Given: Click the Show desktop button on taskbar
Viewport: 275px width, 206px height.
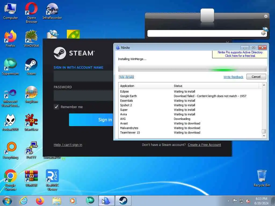Looking at the screenshot, I should coord(273,201).
